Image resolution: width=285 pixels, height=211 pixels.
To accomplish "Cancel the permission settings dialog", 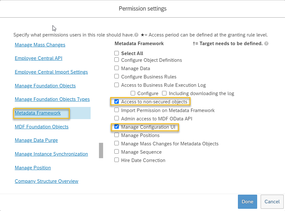I will pos(272,201).
